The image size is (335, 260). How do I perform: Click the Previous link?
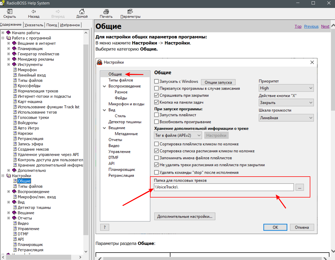tap(311, 26)
